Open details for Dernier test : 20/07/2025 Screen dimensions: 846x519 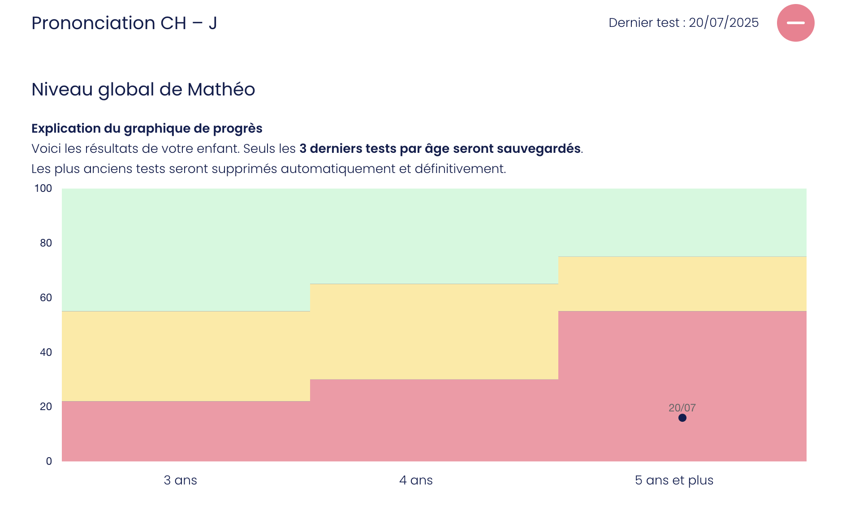coord(683,22)
